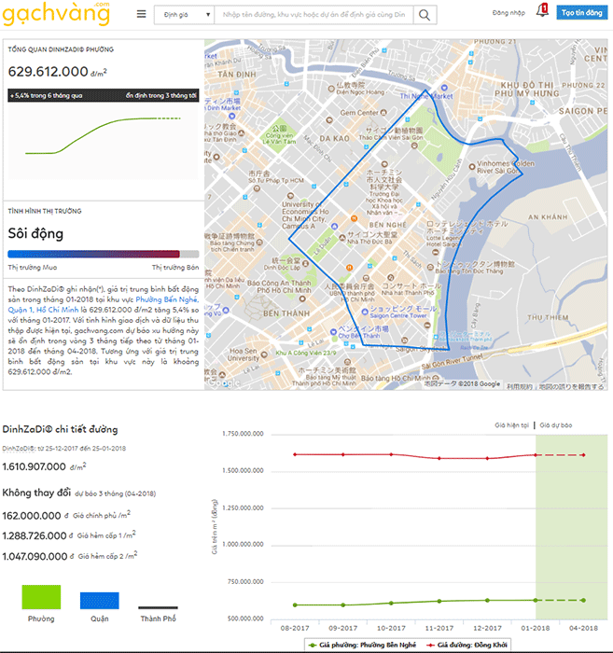Click 162.000.000 government price value
613x653 pixels.
32,516
